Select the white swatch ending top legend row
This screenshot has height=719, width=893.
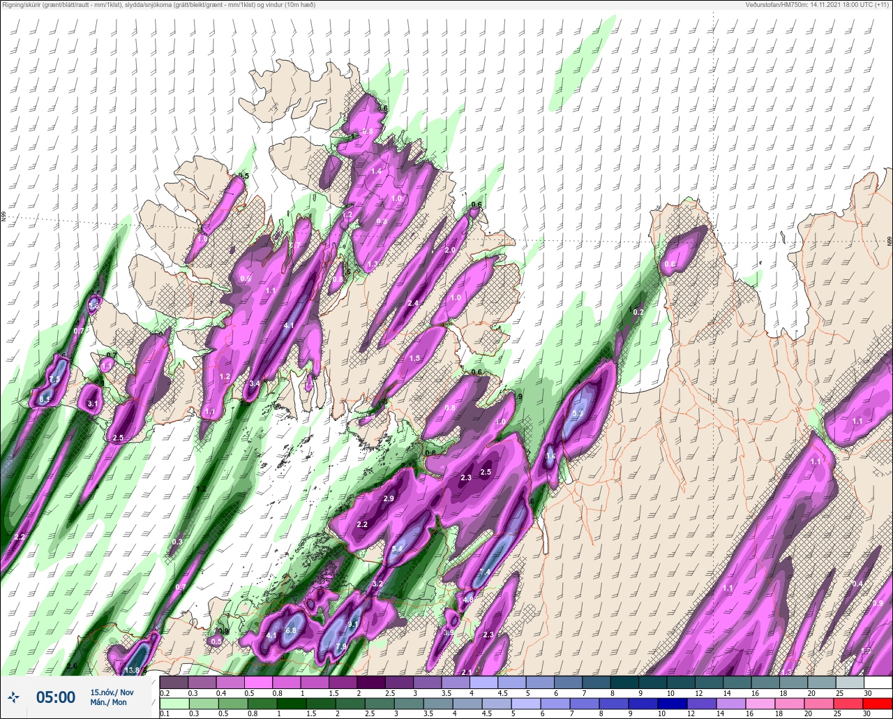click(878, 682)
